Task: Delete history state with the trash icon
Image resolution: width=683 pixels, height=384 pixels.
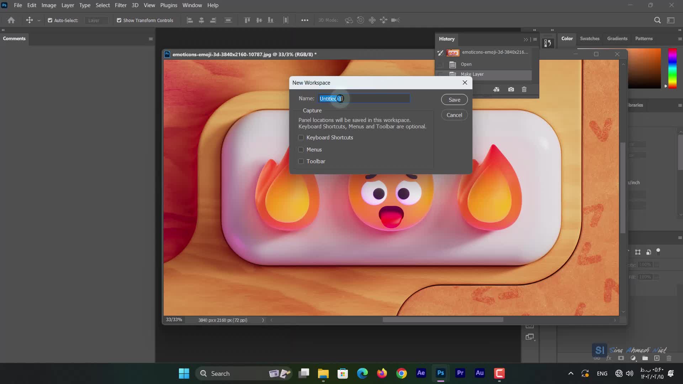Action: tap(524, 89)
